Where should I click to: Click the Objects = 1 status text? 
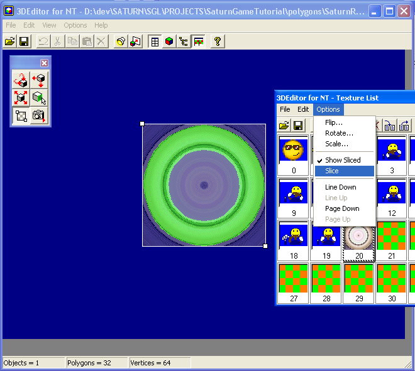coord(21,363)
